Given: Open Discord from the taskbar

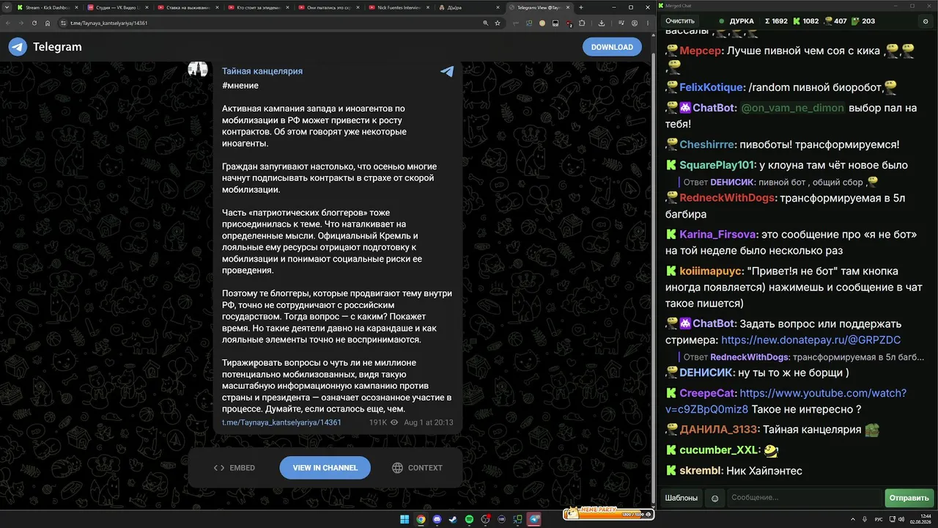Looking at the screenshot, I should click(437, 519).
